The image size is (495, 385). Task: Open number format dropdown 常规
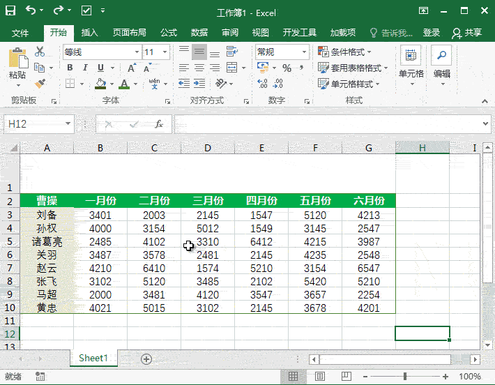pos(304,52)
